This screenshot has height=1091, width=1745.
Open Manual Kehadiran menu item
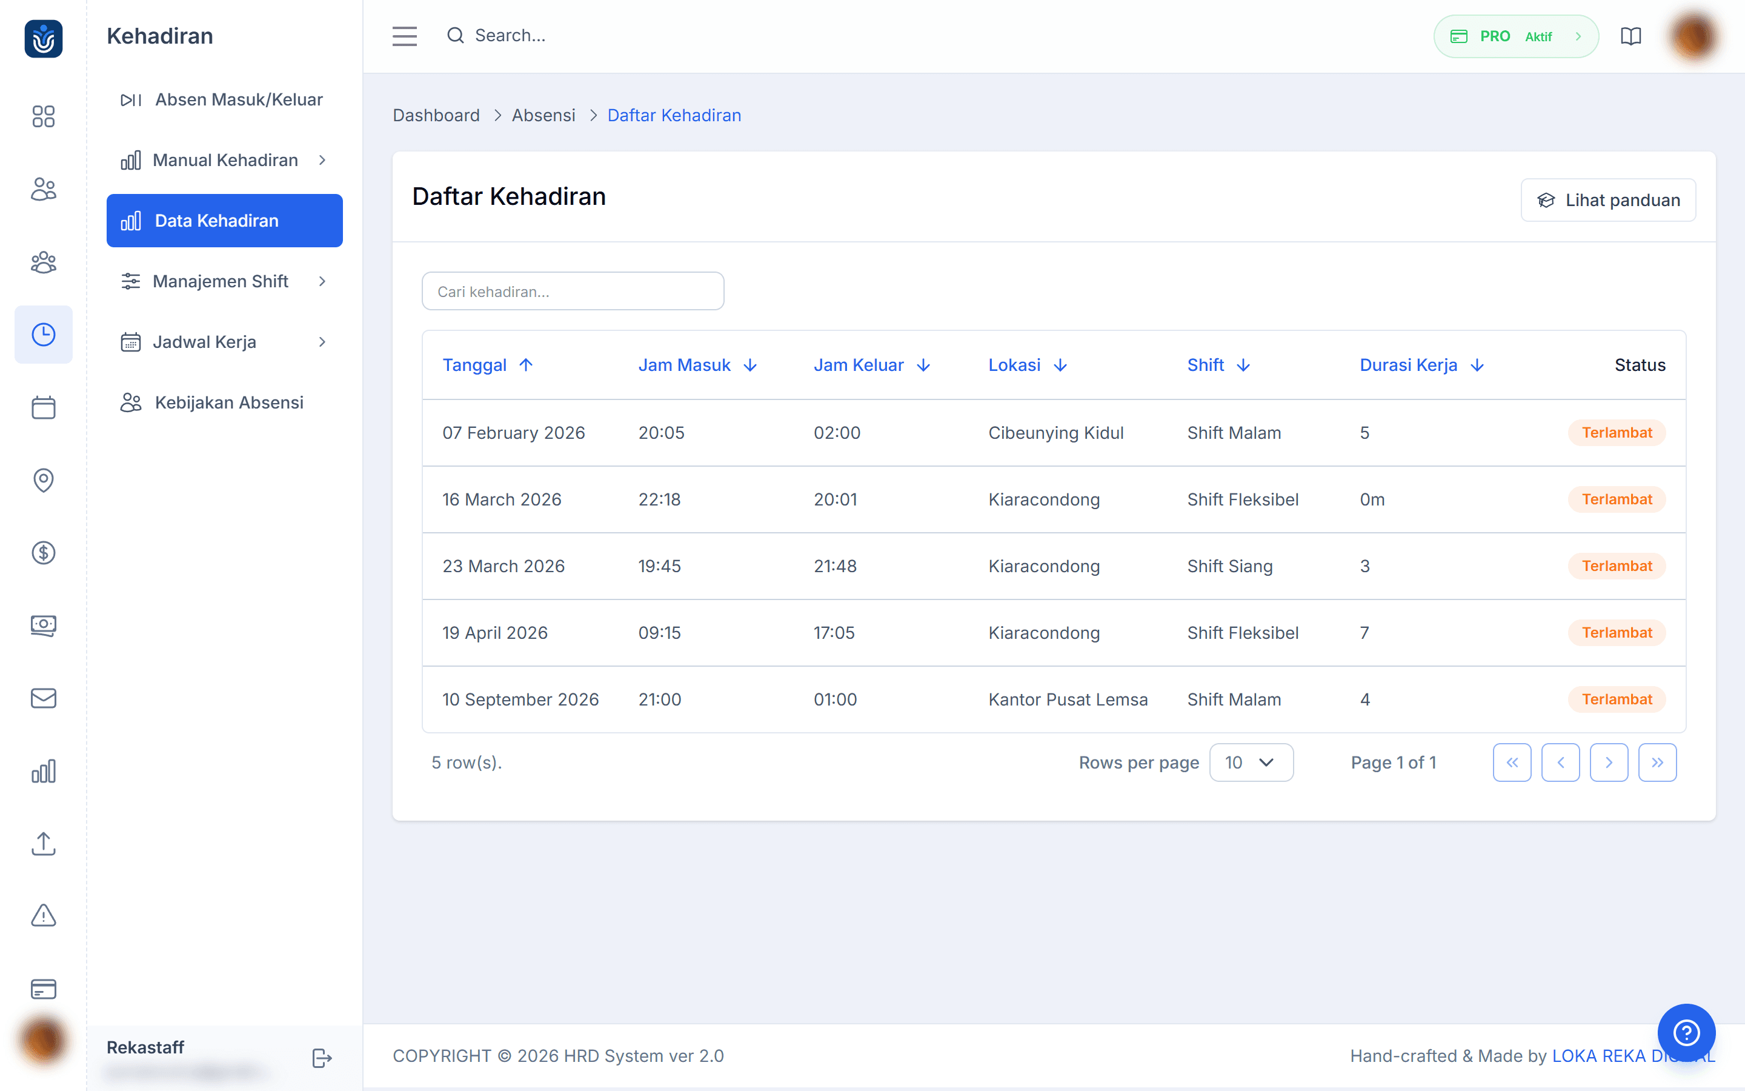click(224, 160)
